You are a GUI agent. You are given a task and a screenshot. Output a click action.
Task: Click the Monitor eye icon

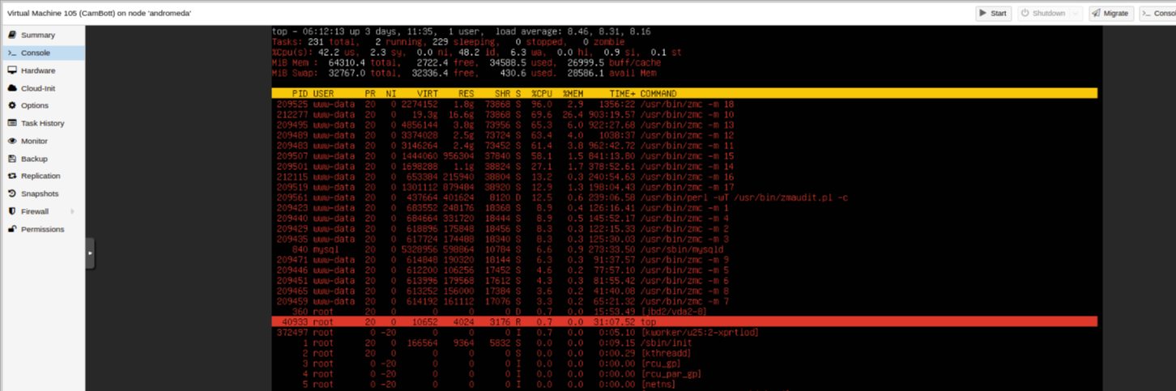pos(12,141)
